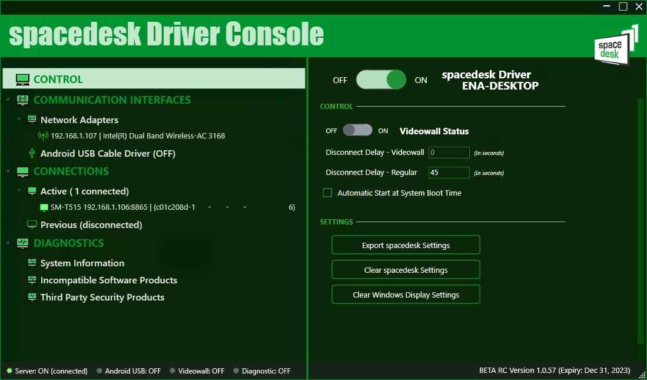Collapse the Active connections node arrow
This screenshot has height=380, width=647.
tap(19, 190)
